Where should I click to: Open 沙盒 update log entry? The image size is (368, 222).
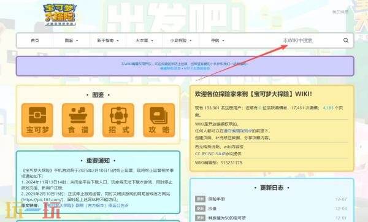click(x=212, y=209)
